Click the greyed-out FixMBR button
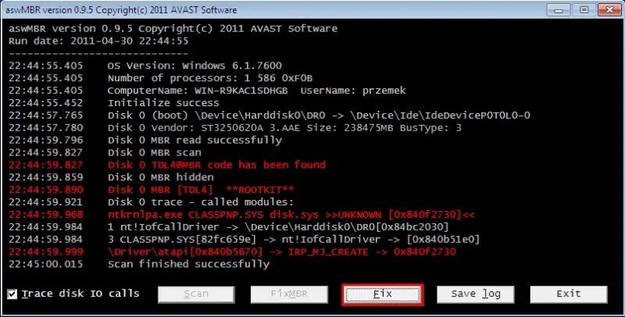This screenshot has height=317, width=625. pos(289,294)
